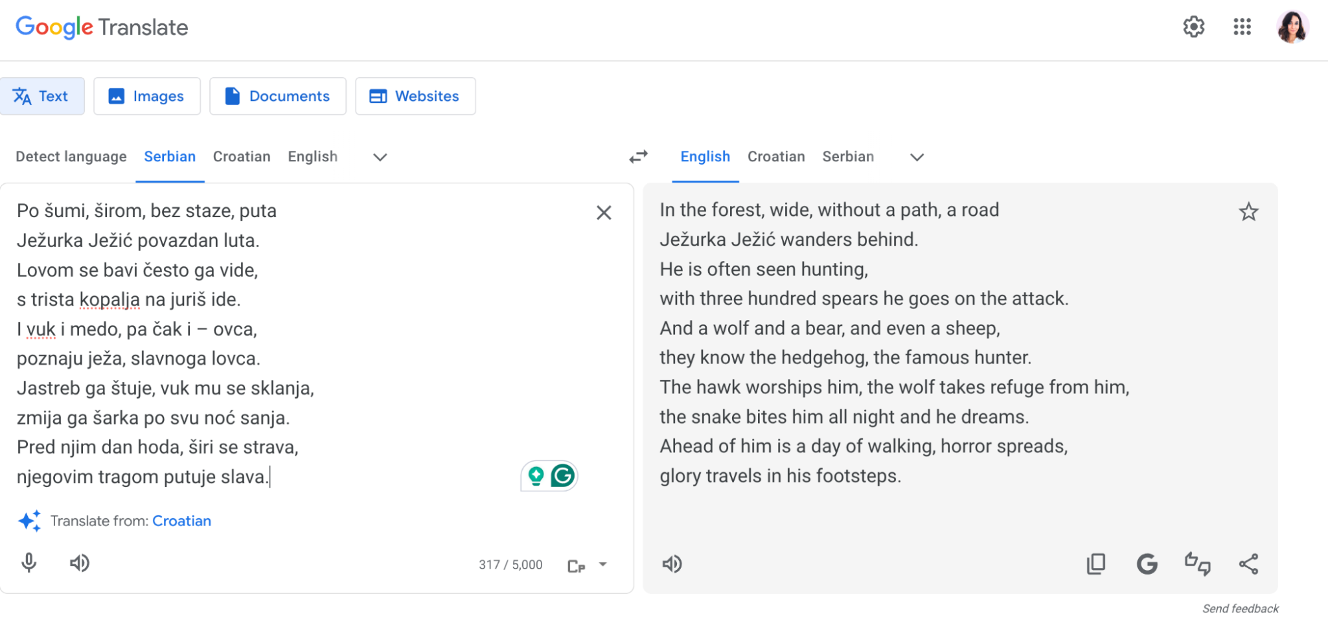Copy the translated text
1328x643 pixels.
tap(1096, 564)
